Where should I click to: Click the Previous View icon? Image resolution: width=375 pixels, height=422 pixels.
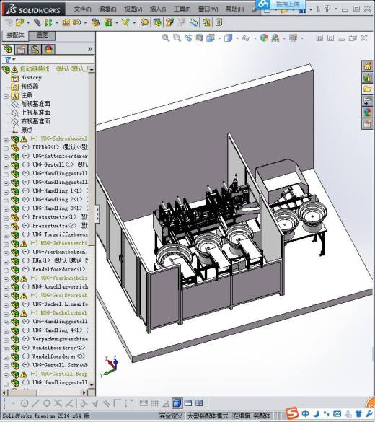(188, 38)
